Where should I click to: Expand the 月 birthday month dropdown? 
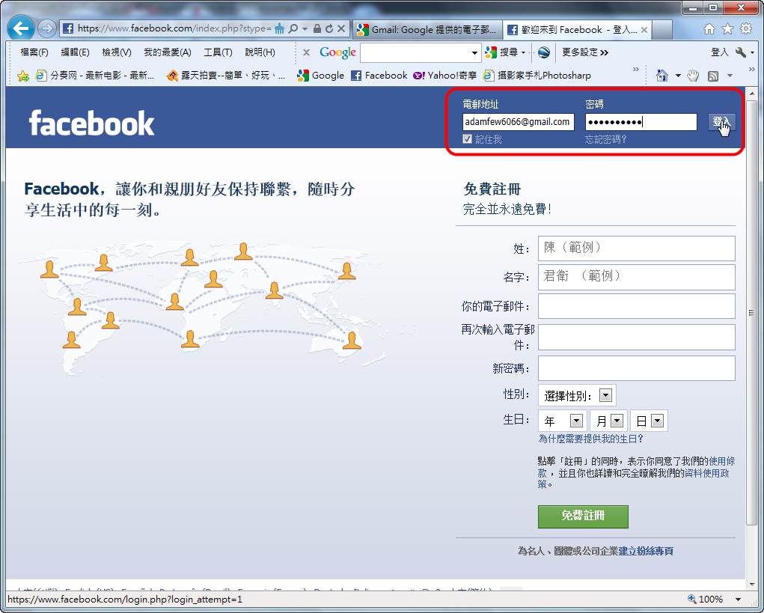pos(608,421)
